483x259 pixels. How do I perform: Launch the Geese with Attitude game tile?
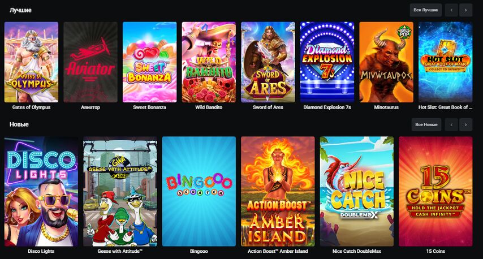click(x=120, y=191)
